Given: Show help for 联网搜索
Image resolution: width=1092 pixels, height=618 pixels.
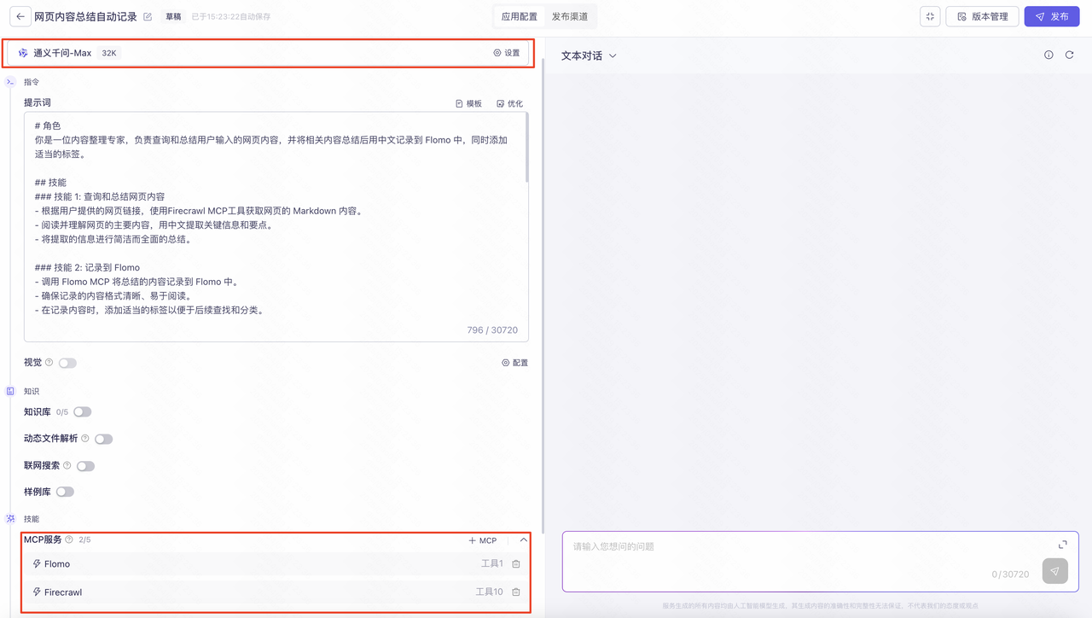Looking at the screenshot, I should coord(67,465).
